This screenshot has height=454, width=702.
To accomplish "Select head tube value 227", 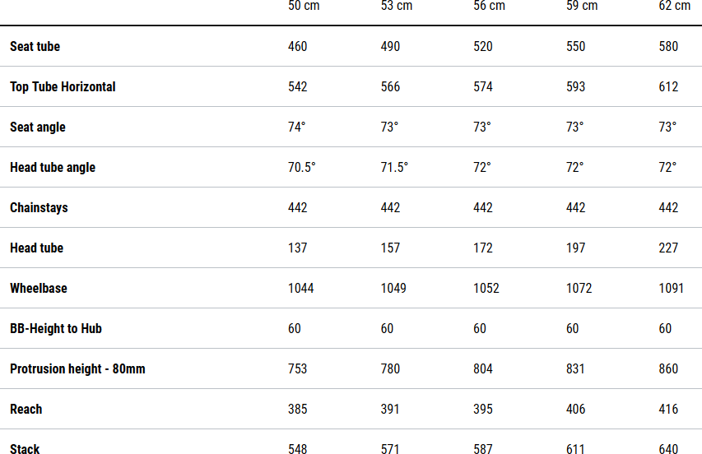I will click(x=668, y=248).
